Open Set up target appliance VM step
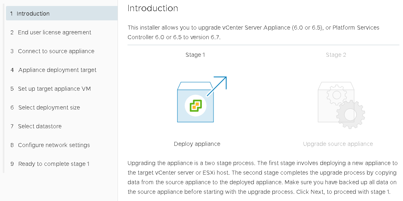The image size is (403, 201). click(54, 89)
